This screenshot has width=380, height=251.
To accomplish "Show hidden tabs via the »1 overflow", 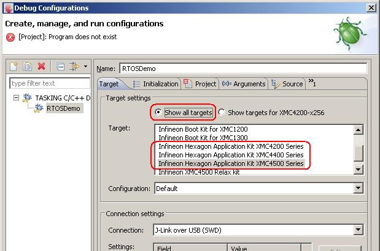I will click(312, 83).
